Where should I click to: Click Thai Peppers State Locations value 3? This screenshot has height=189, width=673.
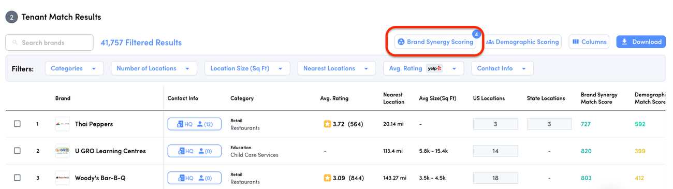[549, 124]
